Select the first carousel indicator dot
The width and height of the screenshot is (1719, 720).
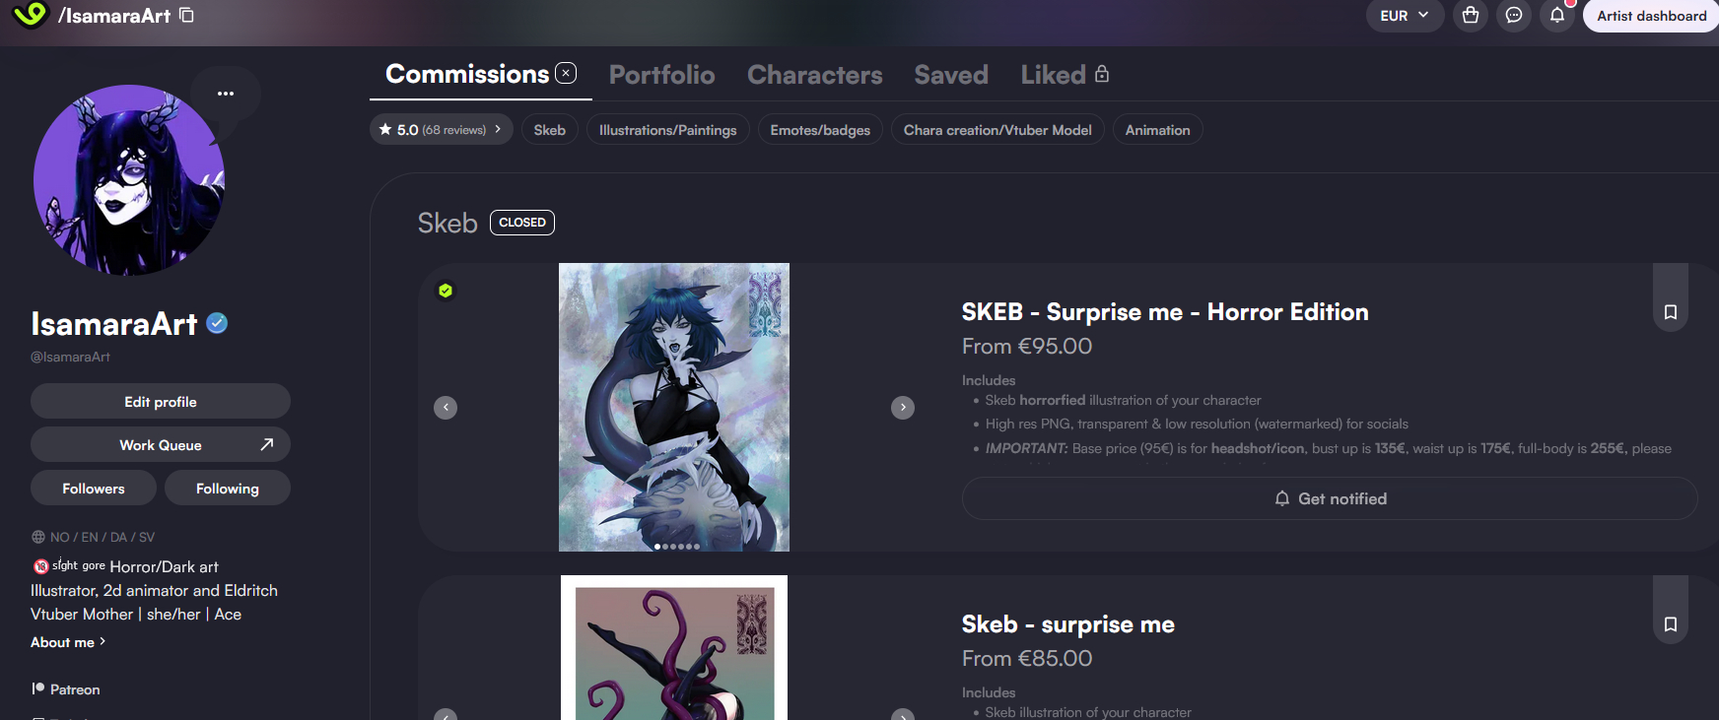657,546
